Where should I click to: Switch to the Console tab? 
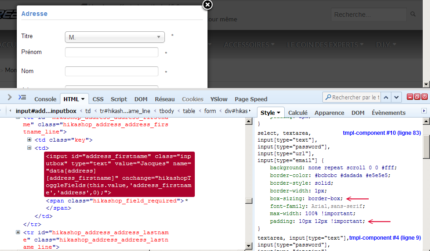(x=45, y=99)
